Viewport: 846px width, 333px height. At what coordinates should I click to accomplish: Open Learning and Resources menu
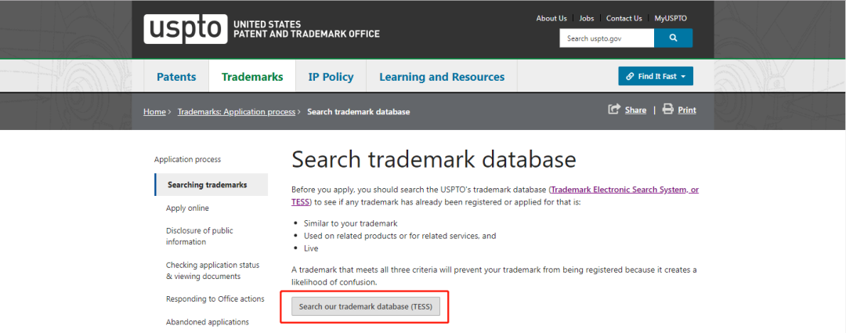[442, 77]
